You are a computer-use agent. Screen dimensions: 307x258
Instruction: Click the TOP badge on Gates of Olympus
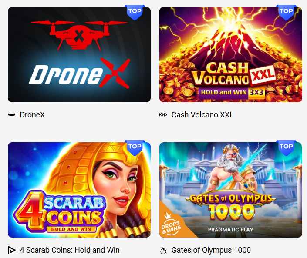point(286,148)
